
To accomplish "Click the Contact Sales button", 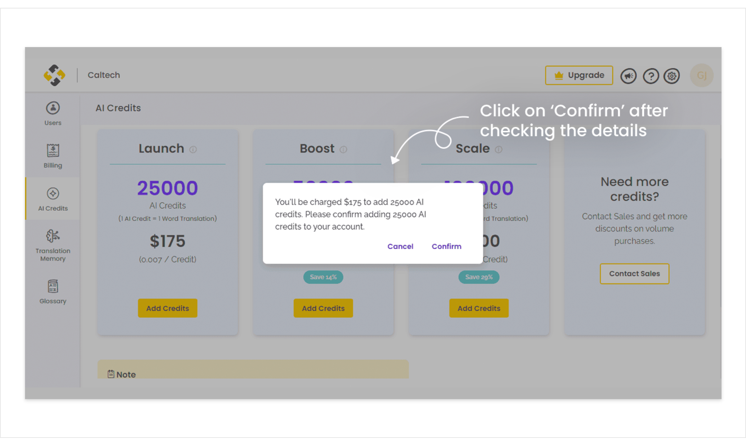I will click(634, 274).
